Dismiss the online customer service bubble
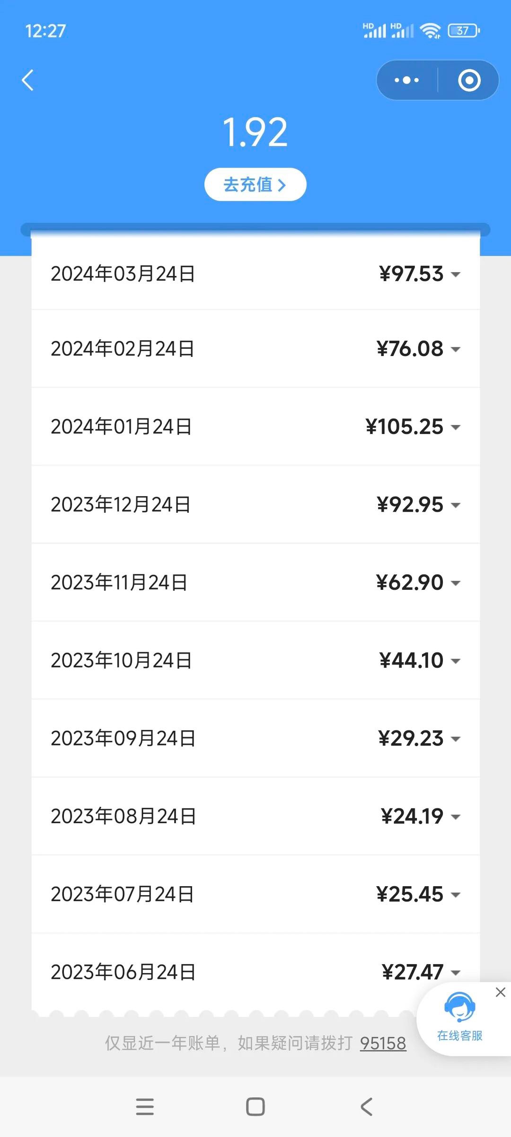This screenshot has width=511, height=1137. [x=500, y=992]
